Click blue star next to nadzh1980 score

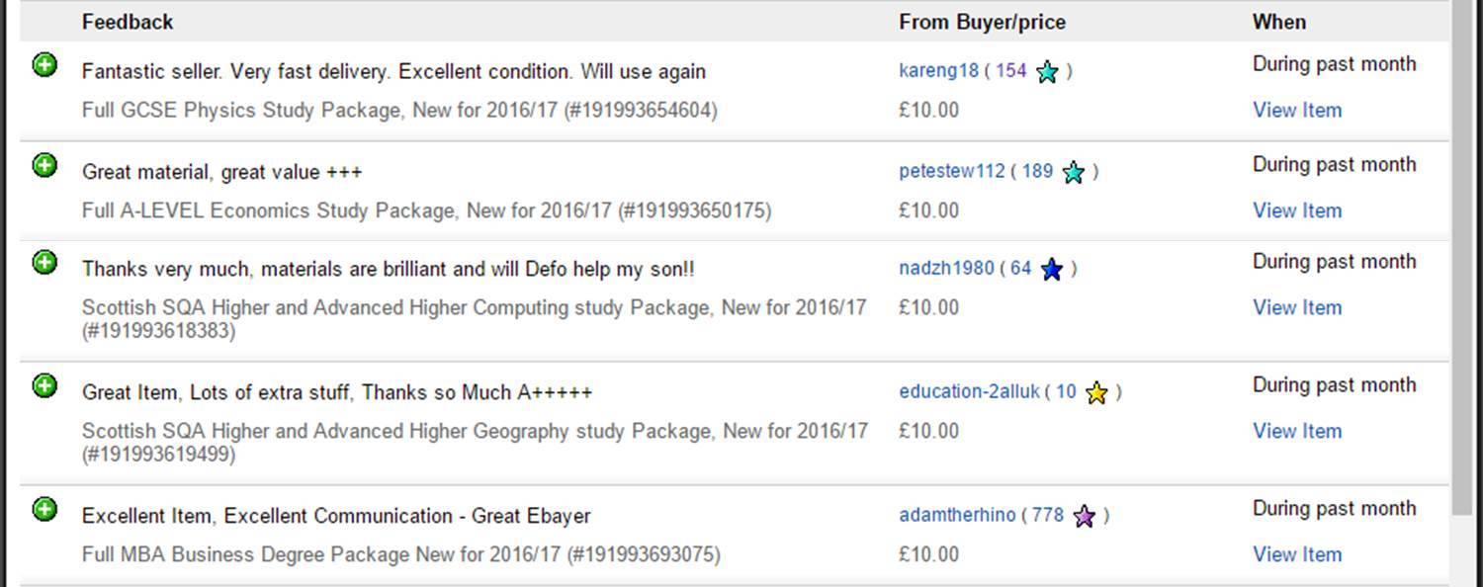click(x=1052, y=269)
